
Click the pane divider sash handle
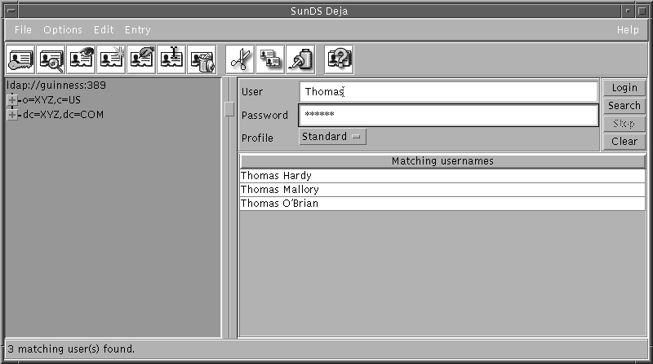point(229,109)
